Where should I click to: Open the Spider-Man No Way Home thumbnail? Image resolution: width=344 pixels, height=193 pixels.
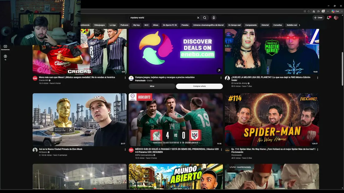(272, 120)
